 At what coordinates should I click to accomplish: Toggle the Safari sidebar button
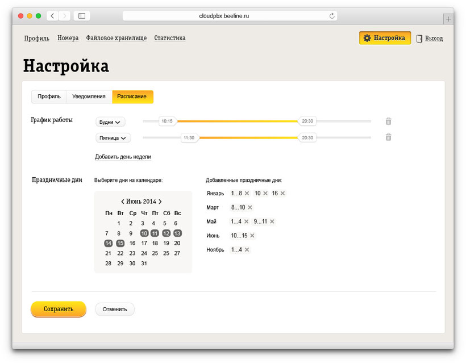82,16
